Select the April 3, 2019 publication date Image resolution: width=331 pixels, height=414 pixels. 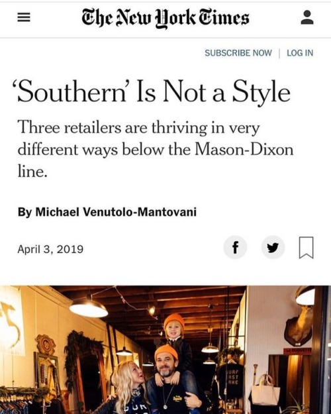pyautogui.click(x=50, y=249)
